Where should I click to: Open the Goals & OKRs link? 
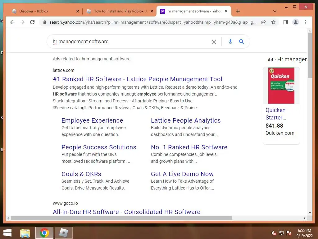[x=81, y=174]
